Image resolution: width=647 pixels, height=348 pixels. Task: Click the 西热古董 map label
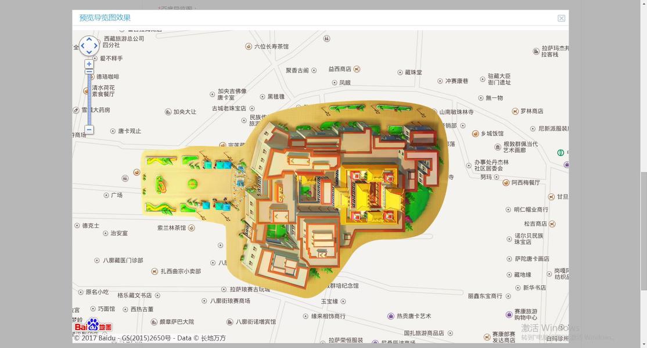coord(142,309)
